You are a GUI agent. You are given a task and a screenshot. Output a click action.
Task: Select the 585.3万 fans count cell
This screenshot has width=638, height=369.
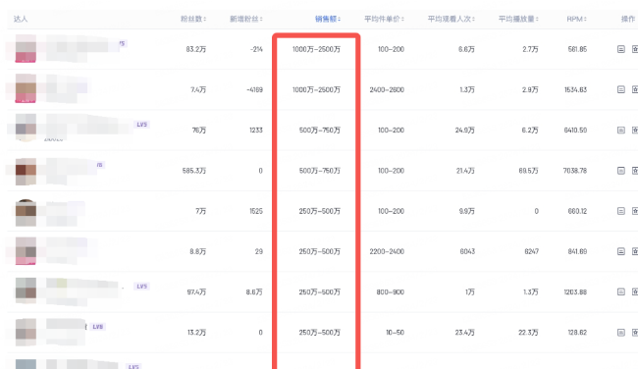(x=194, y=171)
